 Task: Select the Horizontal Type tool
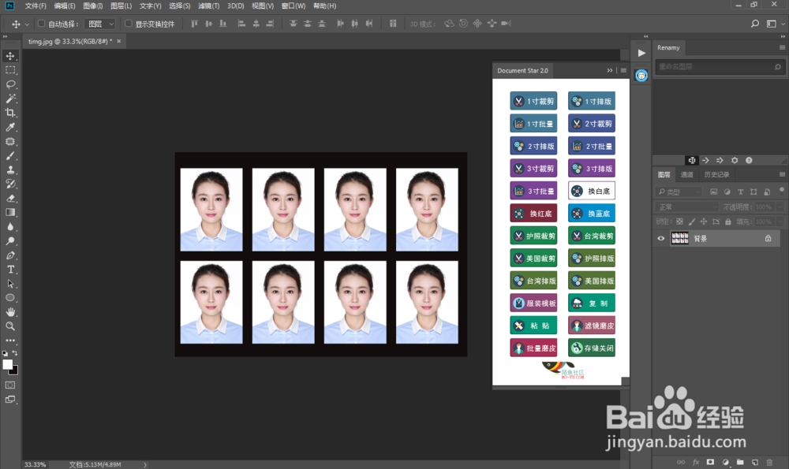tap(10, 268)
